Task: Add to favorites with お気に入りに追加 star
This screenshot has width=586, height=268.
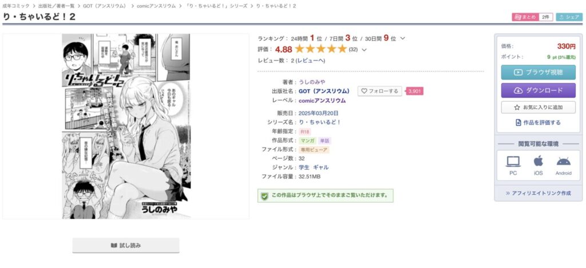Action: (538, 107)
